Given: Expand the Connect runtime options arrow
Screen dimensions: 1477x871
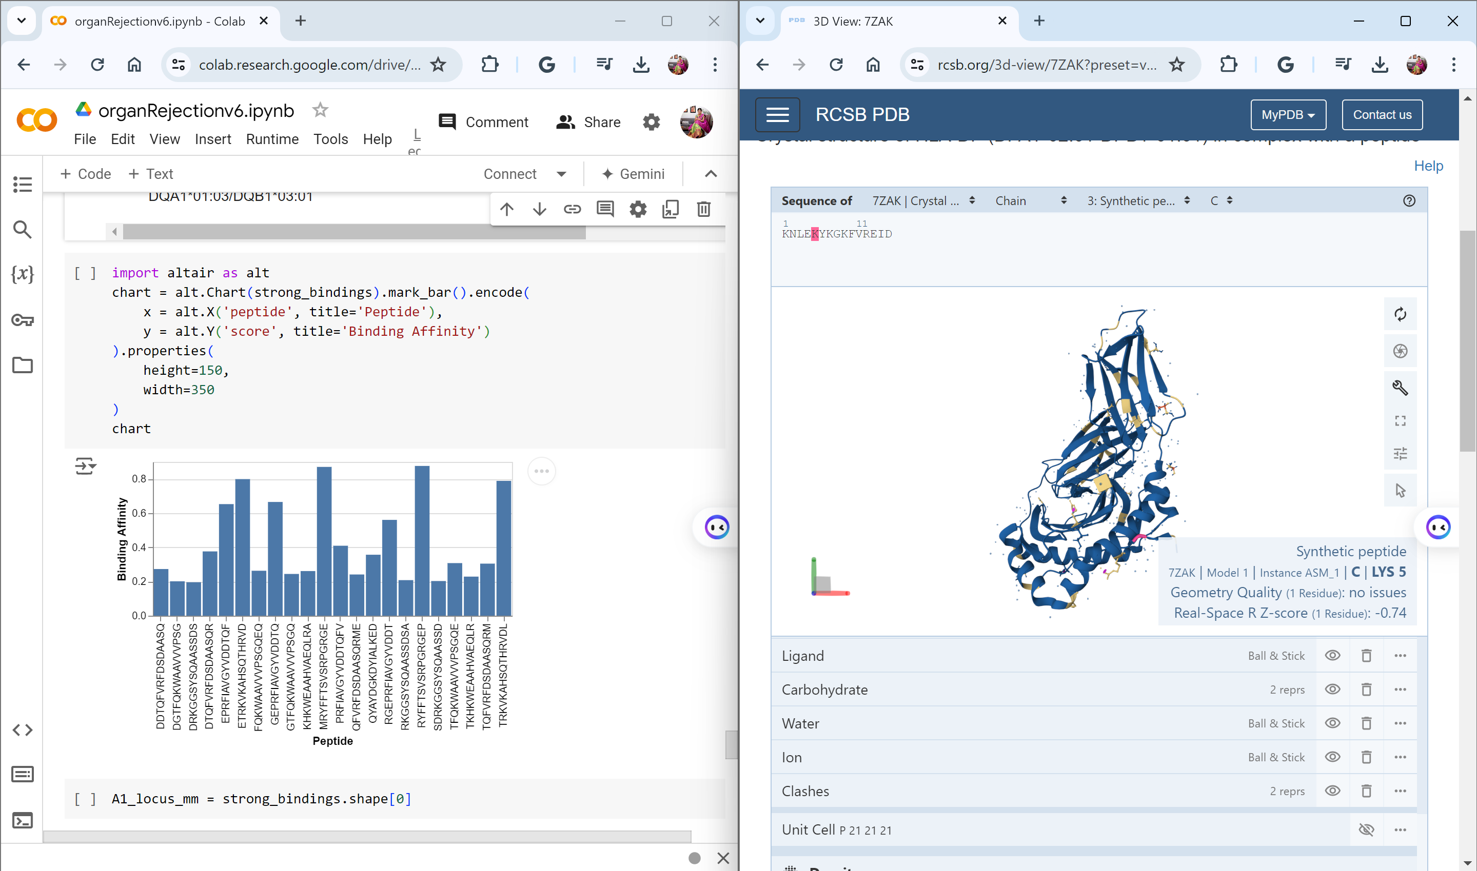Looking at the screenshot, I should tap(561, 174).
